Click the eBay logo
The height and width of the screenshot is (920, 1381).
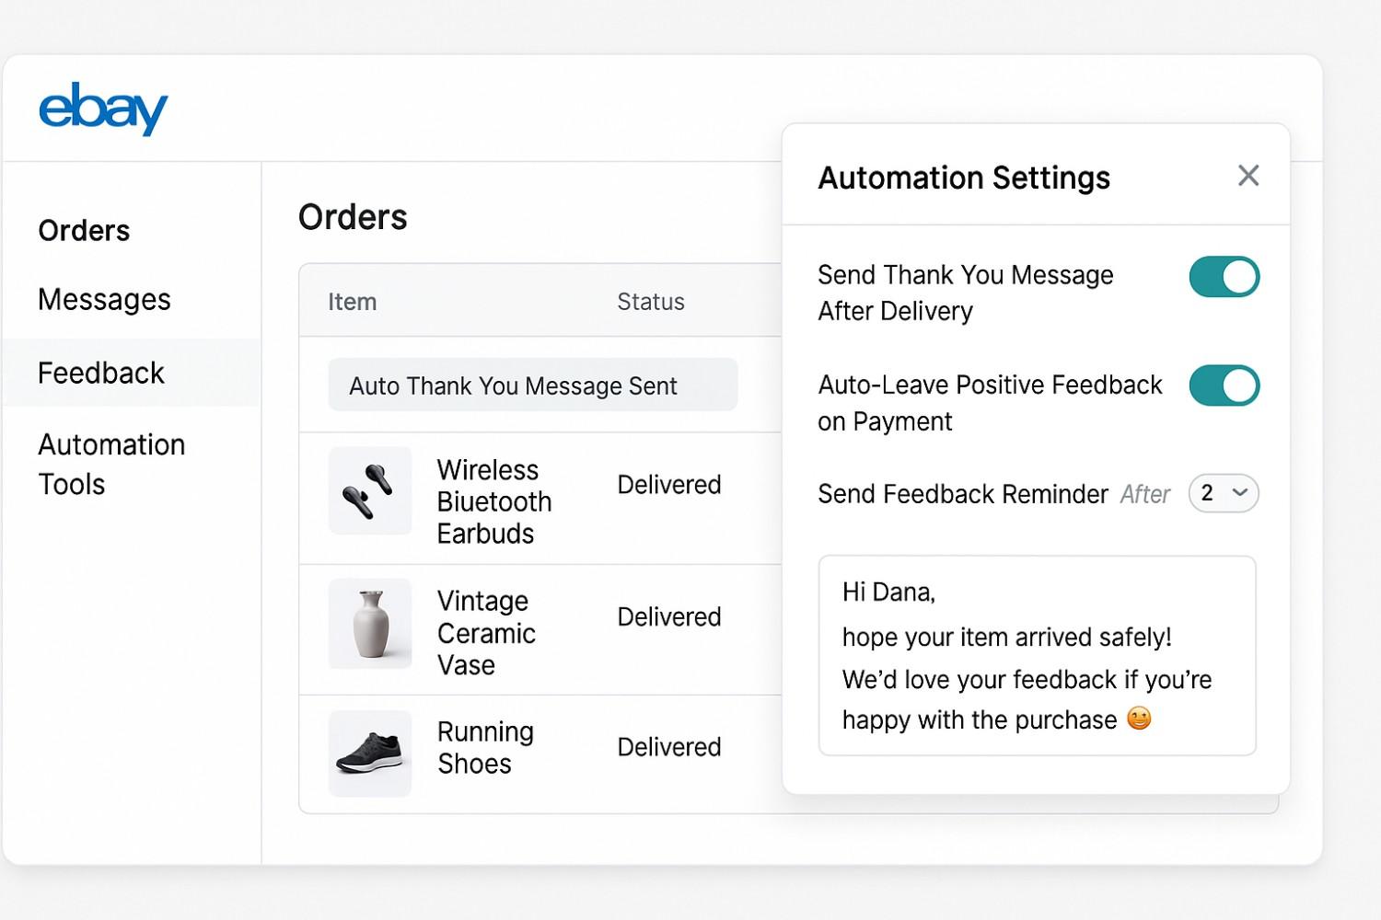tap(103, 109)
